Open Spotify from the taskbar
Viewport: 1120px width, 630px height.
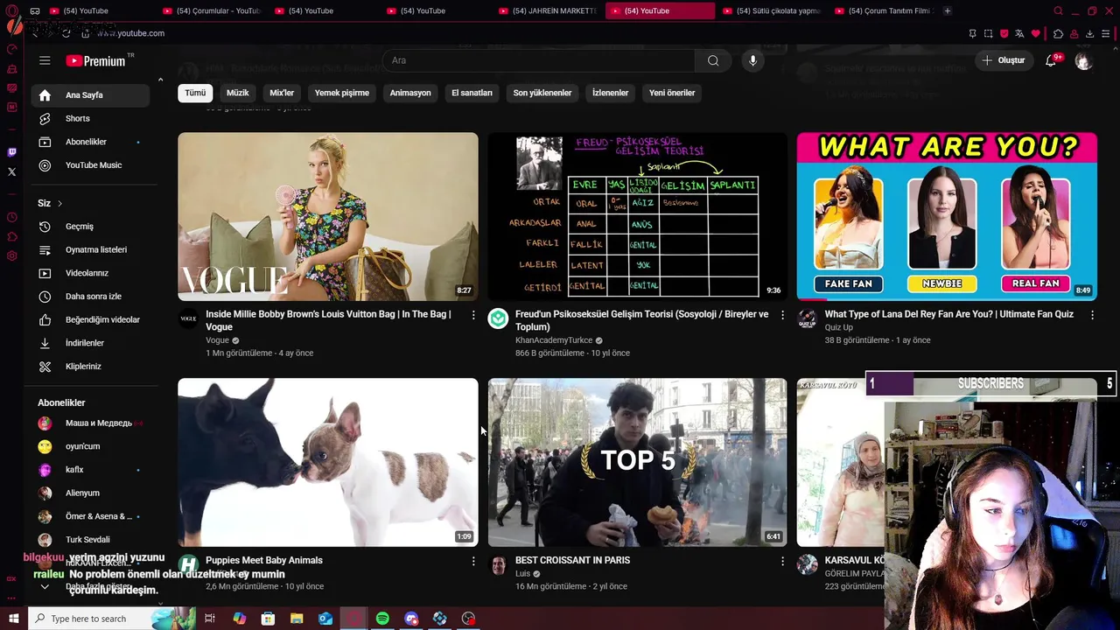(x=382, y=619)
